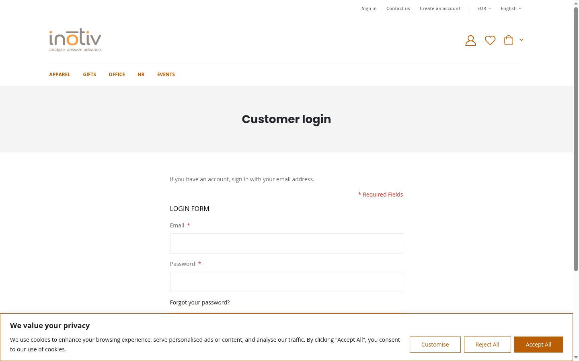This screenshot has width=579, height=361.
Task: Open the Gifts menu
Action: point(89,75)
